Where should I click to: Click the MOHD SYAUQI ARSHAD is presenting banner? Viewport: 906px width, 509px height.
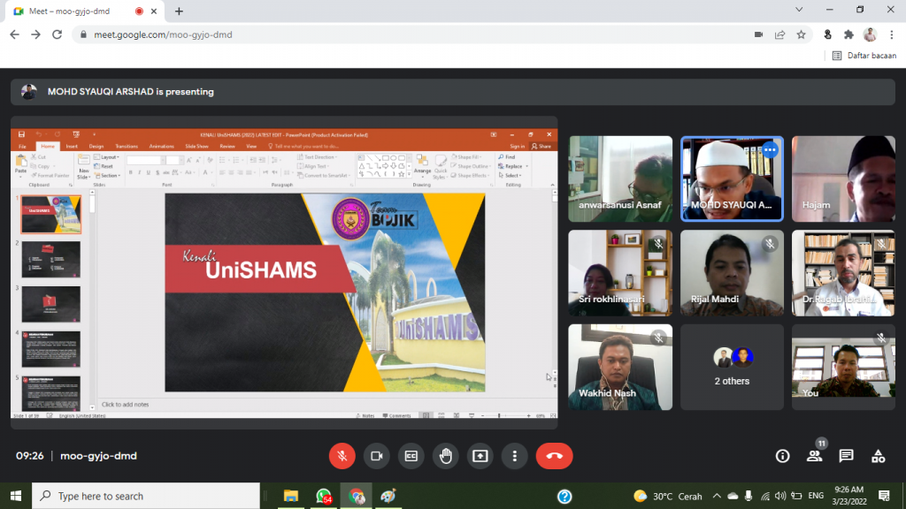tap(452, 92)
